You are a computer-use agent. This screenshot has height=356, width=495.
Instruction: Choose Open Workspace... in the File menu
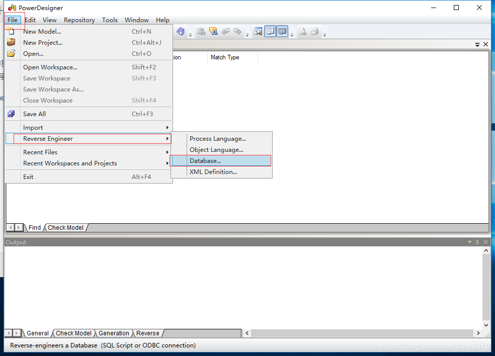click(50, 67)
